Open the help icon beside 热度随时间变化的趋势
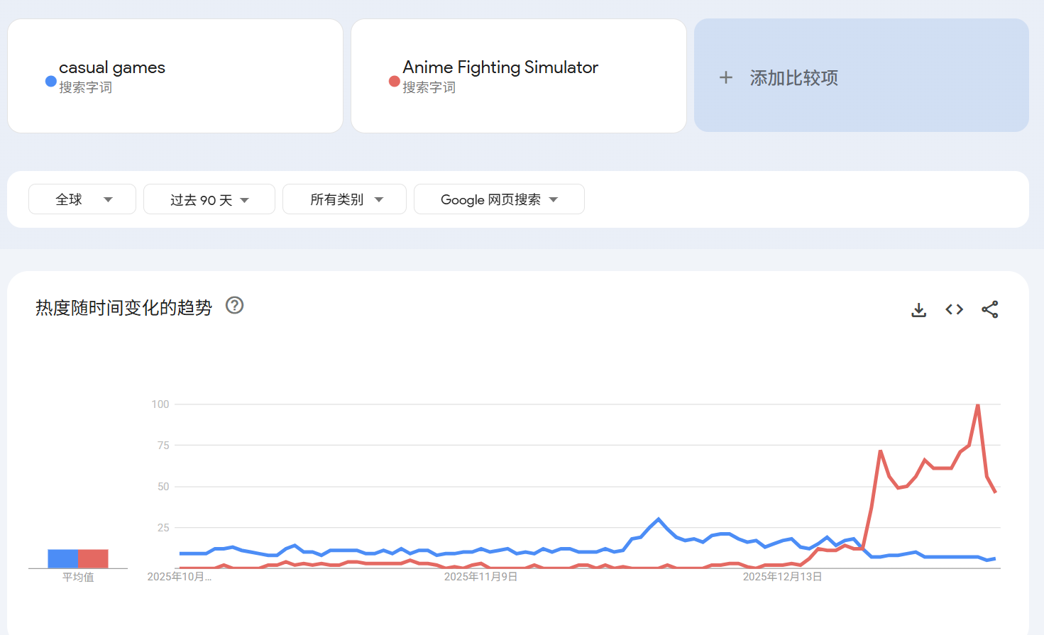This screenshot has width=1044, height=635. click(234, 306)
